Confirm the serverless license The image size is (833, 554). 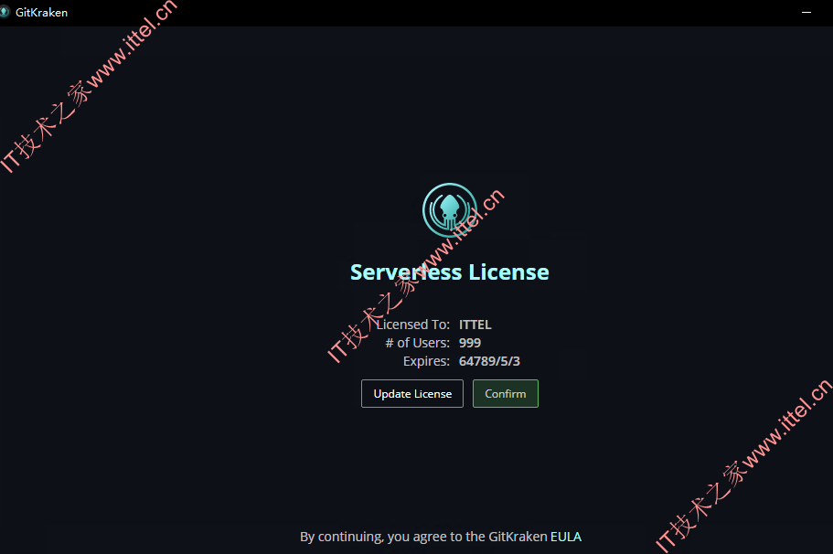tap(506, 394)
